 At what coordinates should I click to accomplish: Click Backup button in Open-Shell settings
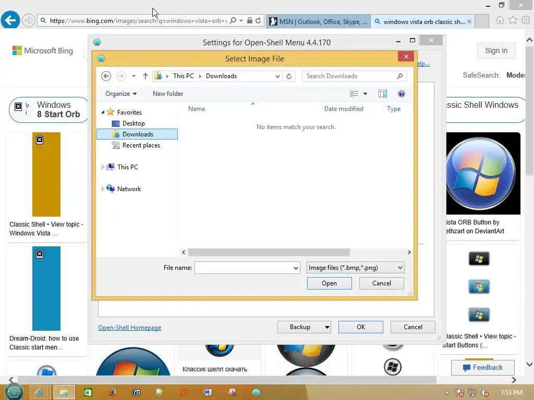point(300,327)
